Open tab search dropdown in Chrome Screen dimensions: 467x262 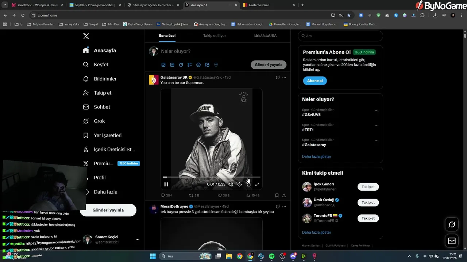(5, 5)
